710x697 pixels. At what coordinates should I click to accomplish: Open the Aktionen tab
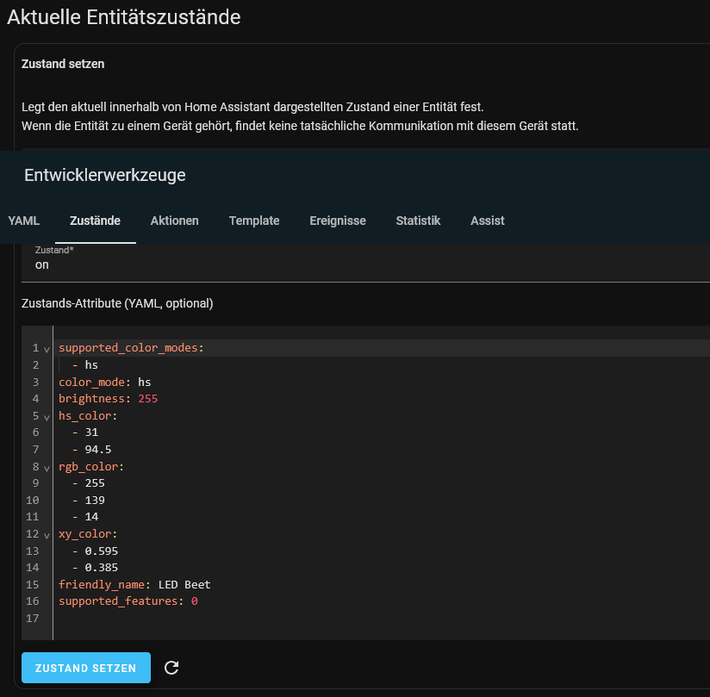[x=174, y=221]
